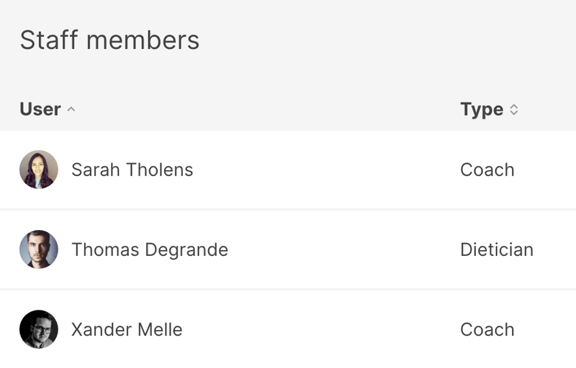Sort the table by the Type column label
Image resolution: width=576 pixels, height=368 pixels.
coord(482,109)
